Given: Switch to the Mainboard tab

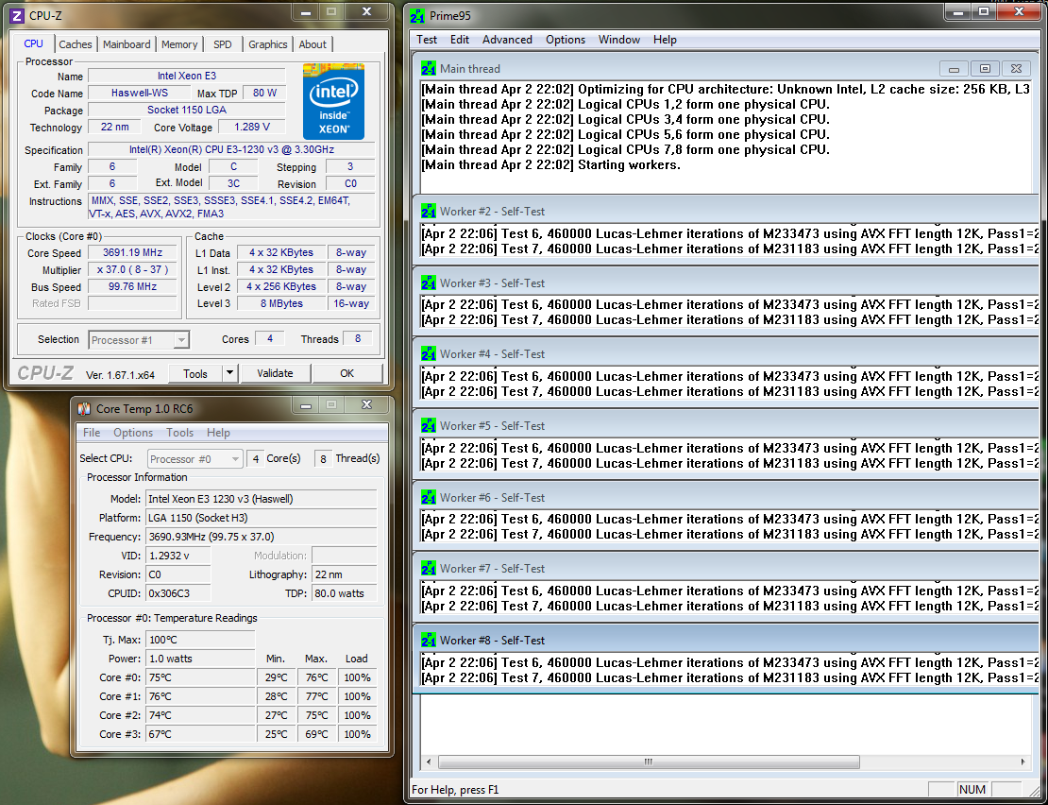Looking at the screenshot, I should pos(127,44).
